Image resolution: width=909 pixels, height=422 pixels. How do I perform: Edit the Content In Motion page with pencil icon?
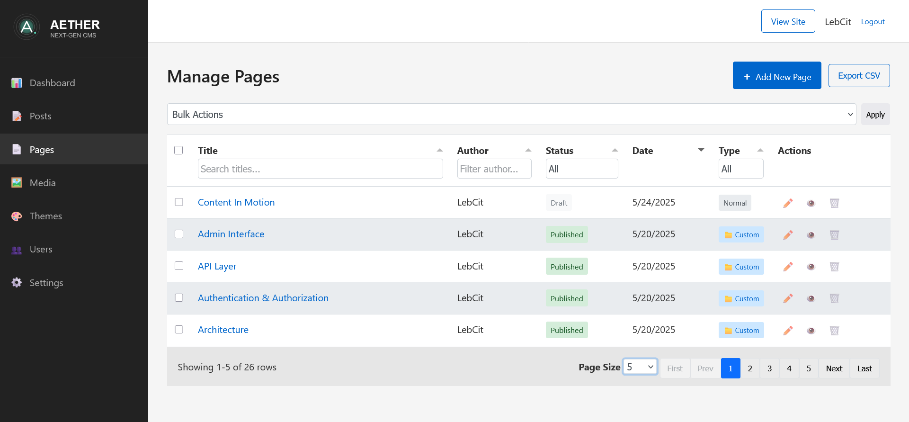pyautogui.click(x=788, y=203)
